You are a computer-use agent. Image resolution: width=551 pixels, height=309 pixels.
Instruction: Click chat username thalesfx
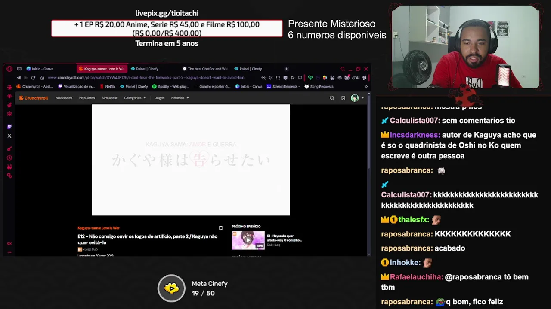pos(414,220)
